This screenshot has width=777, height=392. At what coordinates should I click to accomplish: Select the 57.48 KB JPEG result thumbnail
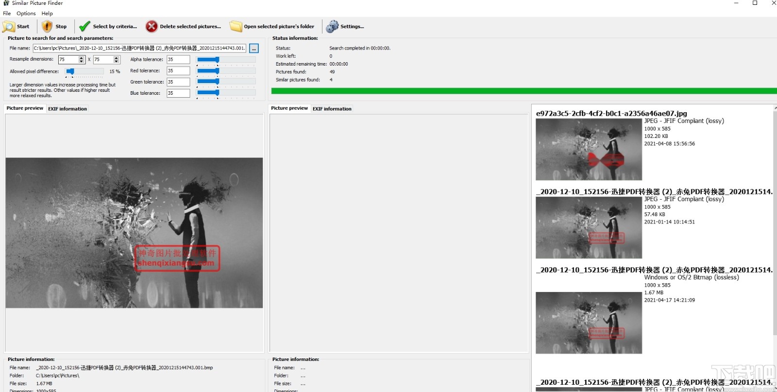tap(589, 228)
